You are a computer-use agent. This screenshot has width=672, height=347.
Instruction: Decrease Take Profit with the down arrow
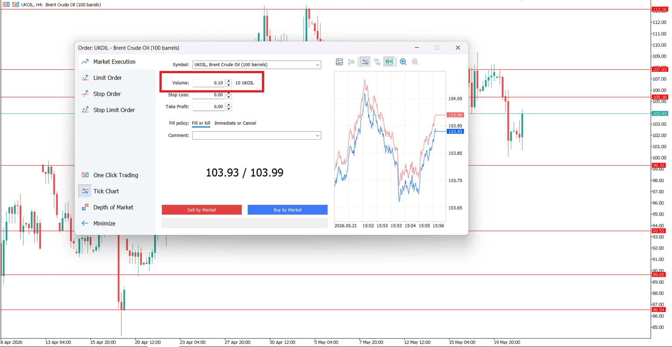coord(229,108)
